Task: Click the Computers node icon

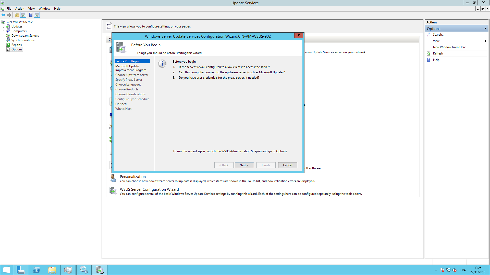Action: [8, 31]
